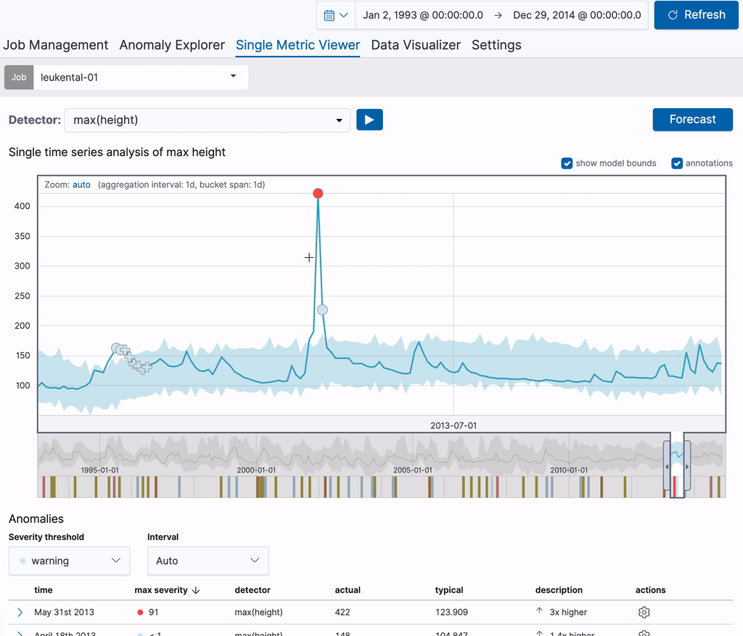
Task: Click the sort arrow on max severity
Action: [x=196, y=590]
